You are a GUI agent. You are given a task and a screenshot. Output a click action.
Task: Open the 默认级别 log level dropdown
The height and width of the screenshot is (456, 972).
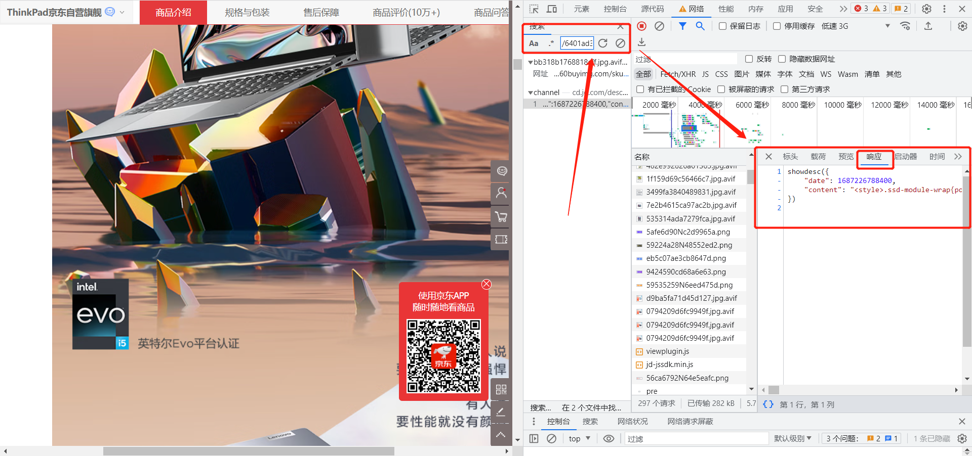(793, 438)
